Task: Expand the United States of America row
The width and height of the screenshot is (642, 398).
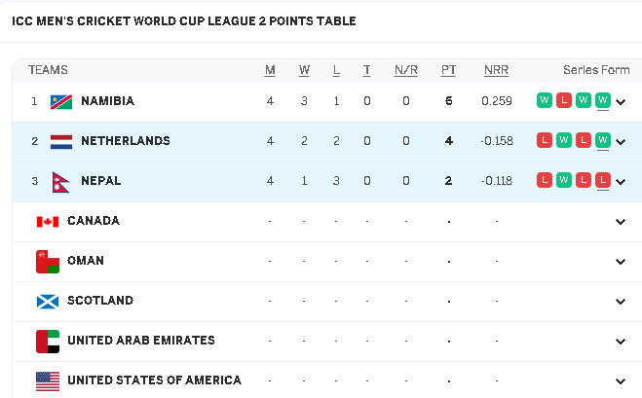Action: click(621, 381)
